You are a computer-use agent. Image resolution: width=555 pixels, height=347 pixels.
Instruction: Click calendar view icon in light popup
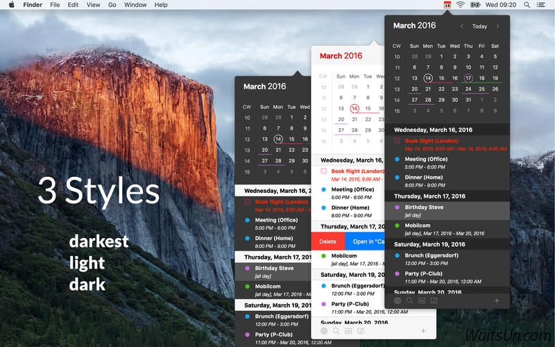348,331
